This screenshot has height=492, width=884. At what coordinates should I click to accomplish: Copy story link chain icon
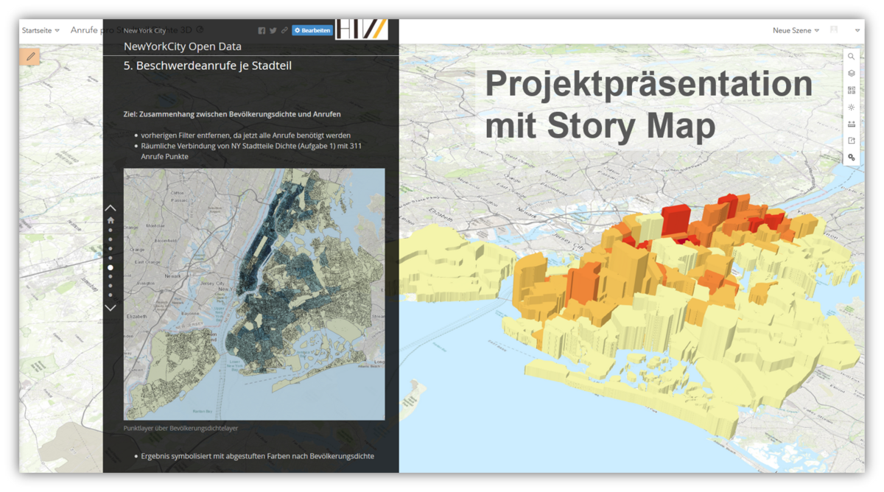(x=284, y=31)
